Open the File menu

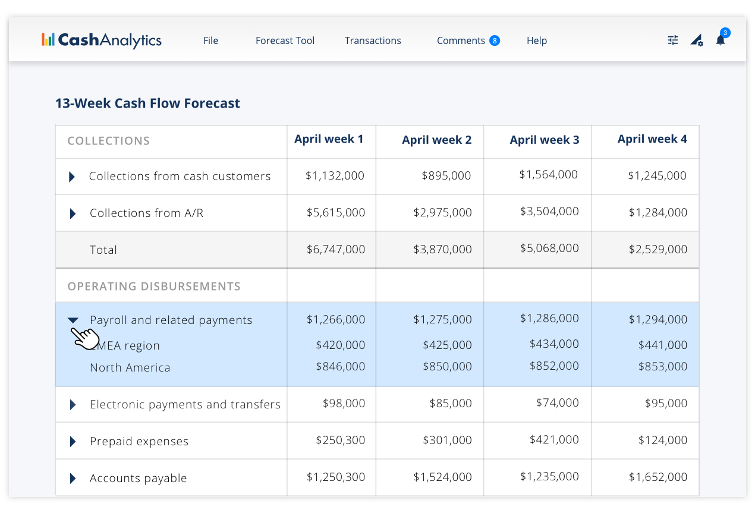click(210, 40)
